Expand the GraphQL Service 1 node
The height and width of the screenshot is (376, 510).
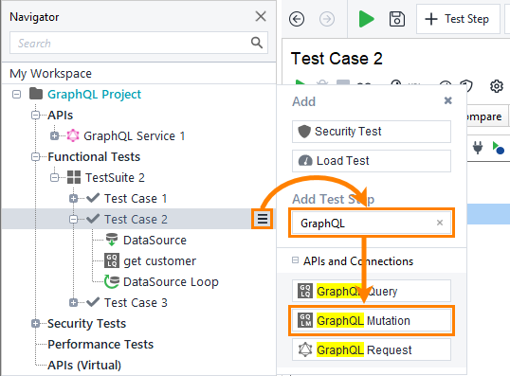[x=54, y=135]
